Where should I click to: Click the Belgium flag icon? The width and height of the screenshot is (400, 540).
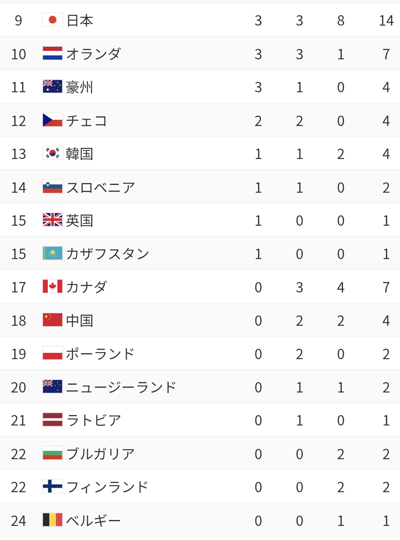[x=52, y=520]
